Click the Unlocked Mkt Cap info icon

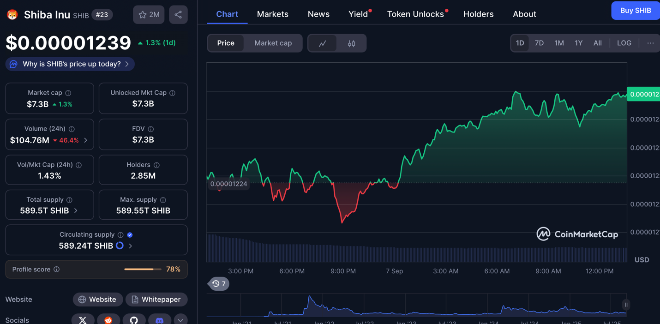172,93
